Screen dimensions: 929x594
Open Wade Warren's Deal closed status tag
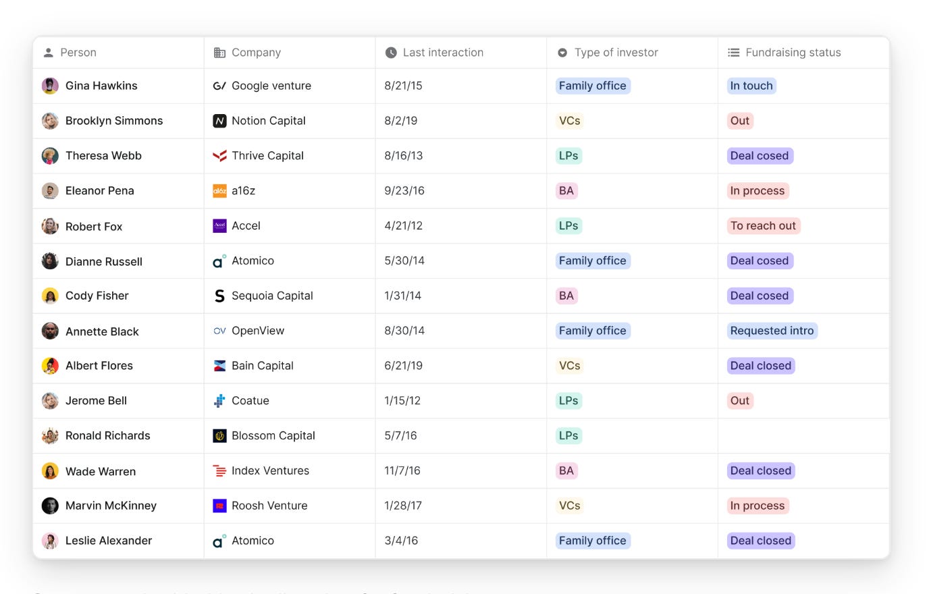pos(761,471)
